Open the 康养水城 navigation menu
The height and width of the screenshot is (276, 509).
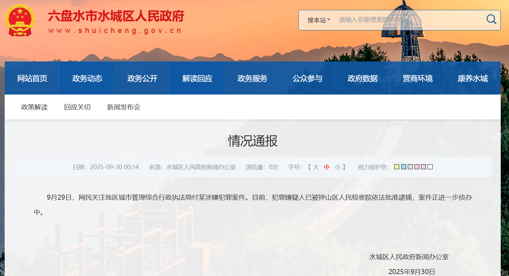pyautogui.click(x=472, y=78)
